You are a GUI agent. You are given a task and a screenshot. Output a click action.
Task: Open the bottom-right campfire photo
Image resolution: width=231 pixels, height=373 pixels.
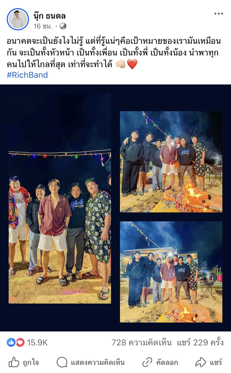point(171,272)
